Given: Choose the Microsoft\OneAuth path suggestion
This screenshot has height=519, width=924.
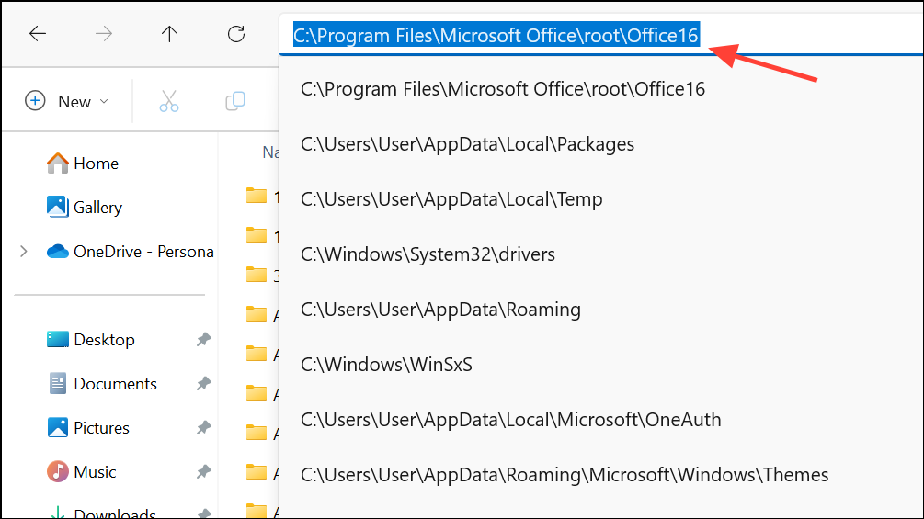Looking at the screenshot, I should (x=510, y=420).
